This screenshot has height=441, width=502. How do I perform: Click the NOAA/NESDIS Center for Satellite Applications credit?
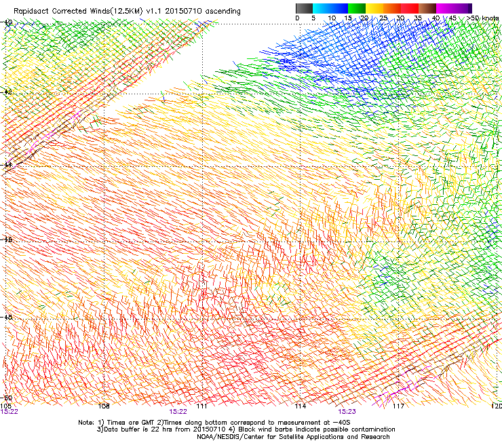(x=293, y=437)
